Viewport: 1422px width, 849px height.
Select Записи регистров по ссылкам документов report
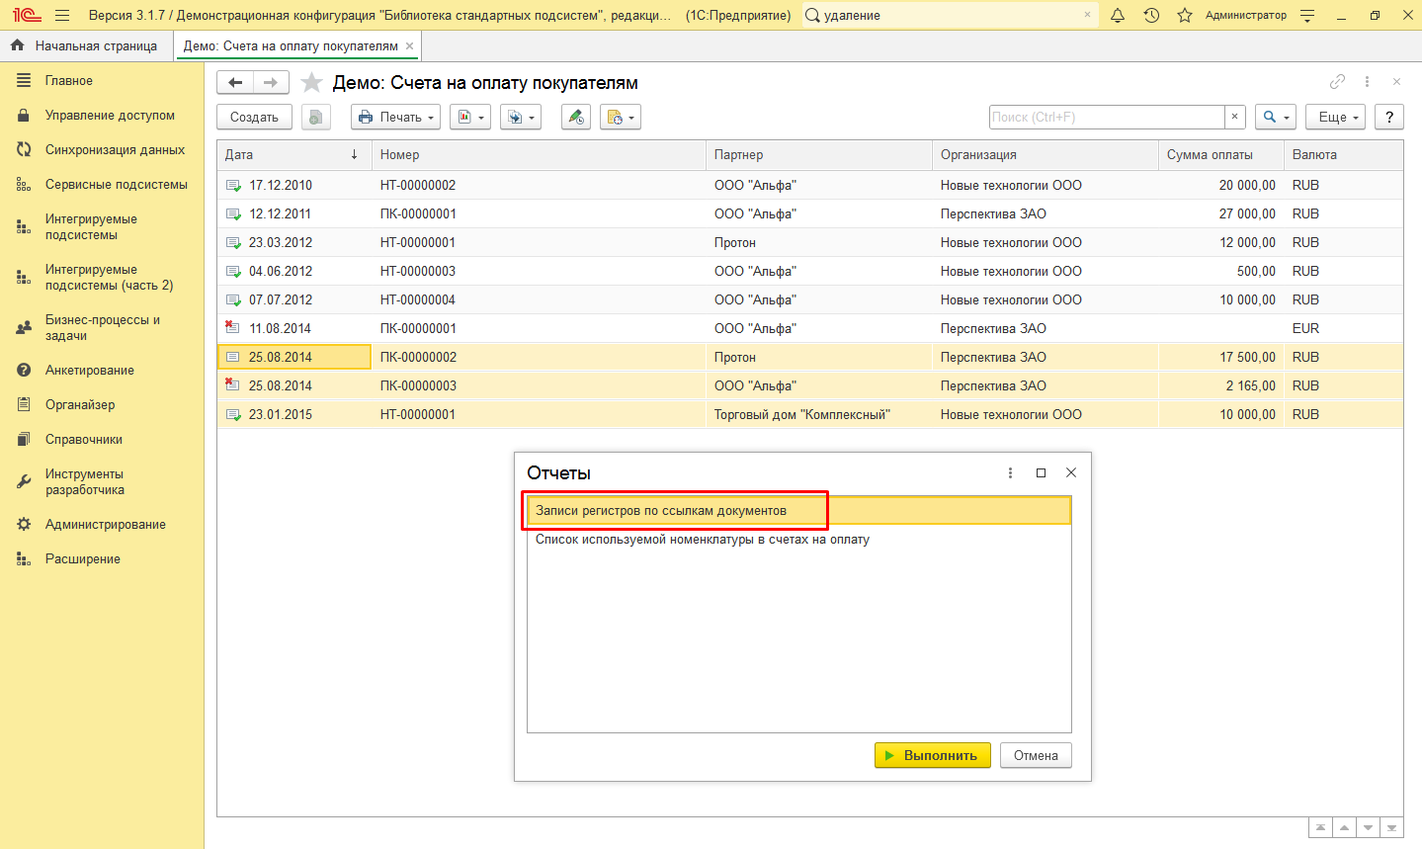[798, 511]
